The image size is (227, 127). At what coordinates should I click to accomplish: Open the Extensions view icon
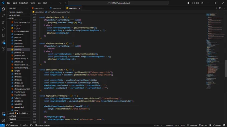pyautogui.click(x=3, y=42)
